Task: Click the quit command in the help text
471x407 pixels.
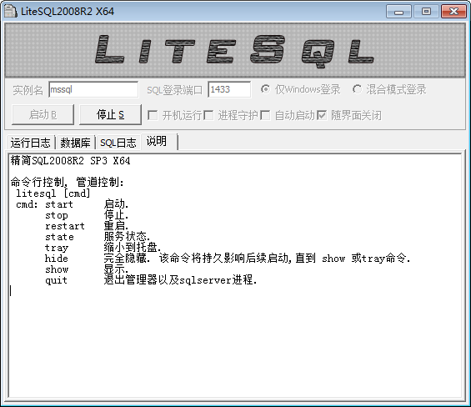Action: click(56, 280)
